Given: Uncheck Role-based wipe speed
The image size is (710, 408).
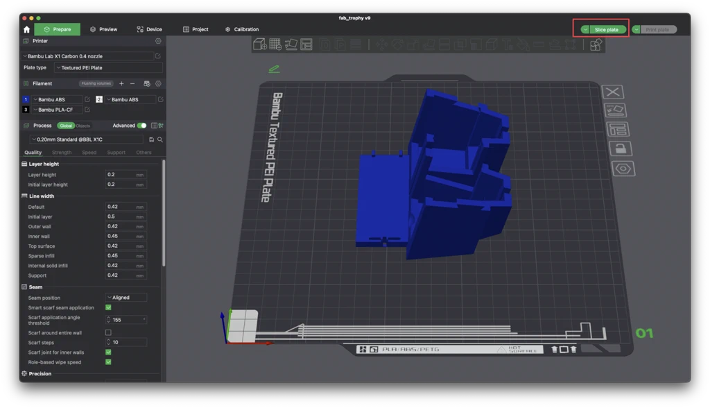Looking at the screenshot, I should 108,362.
